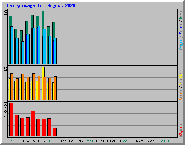Click the day 30 axis label
Screen dimensions: 185x145
pos(168,141)
